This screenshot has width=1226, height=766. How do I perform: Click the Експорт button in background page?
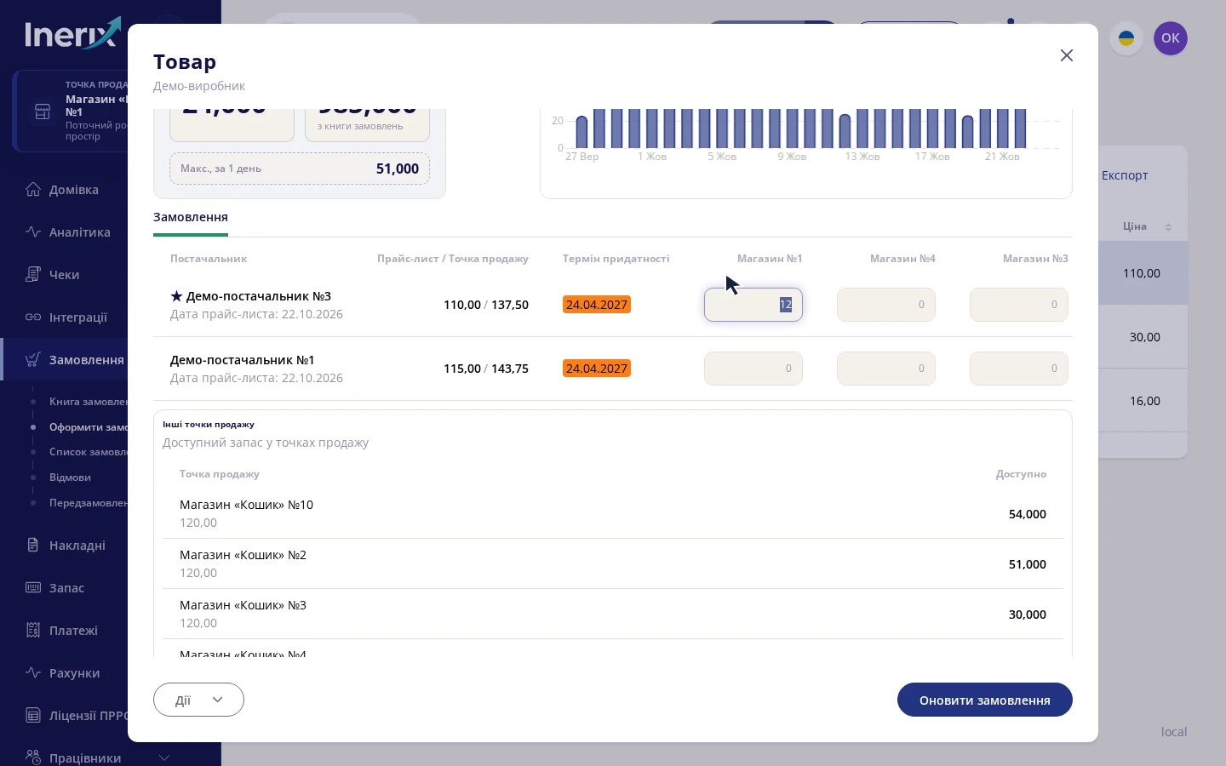coord(1125,175)
